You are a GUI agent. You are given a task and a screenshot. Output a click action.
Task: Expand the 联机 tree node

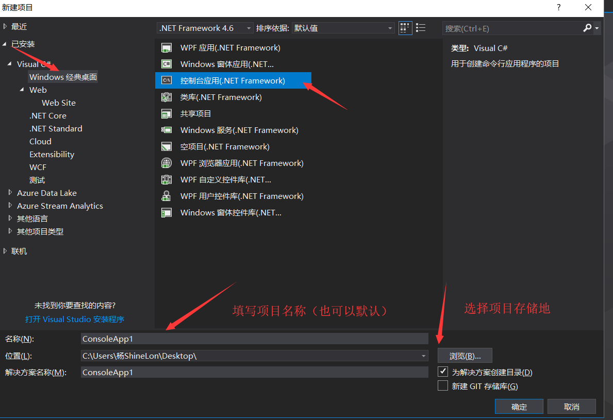pyautogui.click(x=5, y=251)
